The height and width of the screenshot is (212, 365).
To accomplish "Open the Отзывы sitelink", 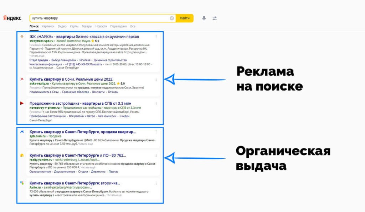I will tap(113, 92).
